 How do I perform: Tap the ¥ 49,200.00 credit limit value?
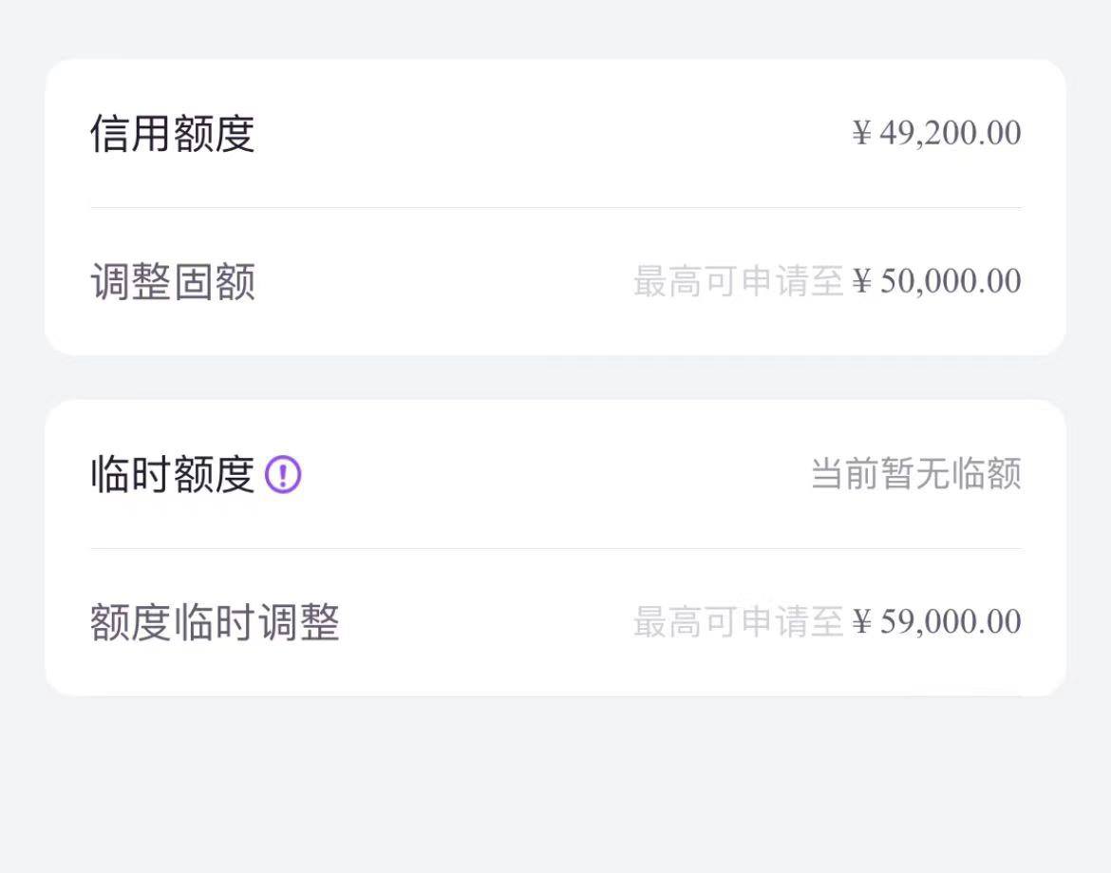tap(936, 132)
